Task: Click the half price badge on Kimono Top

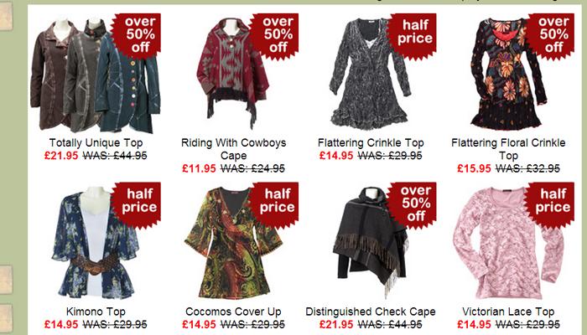Action: point(138,204)
